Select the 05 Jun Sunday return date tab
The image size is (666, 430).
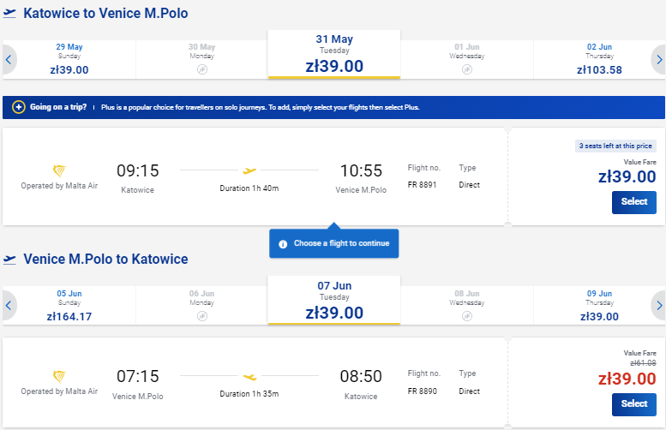point(69,306)
